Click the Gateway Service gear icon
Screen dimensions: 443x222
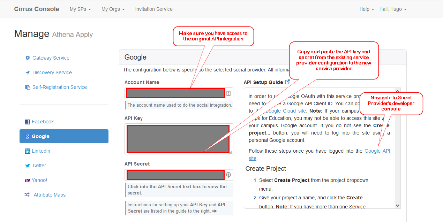(28, 58)
